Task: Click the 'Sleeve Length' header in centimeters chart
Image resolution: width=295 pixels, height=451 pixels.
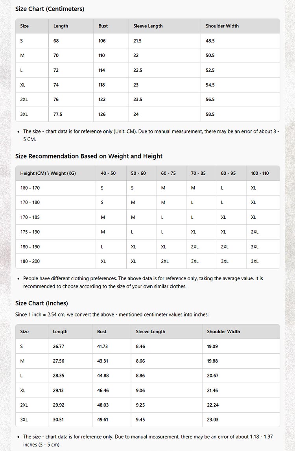Action: click(148, 26)
